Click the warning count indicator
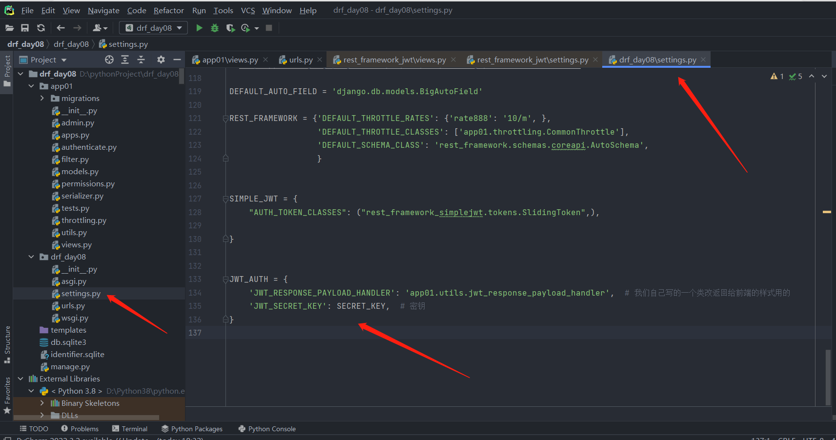The width and height of the screenshot is (836, 440). point(777,76)
